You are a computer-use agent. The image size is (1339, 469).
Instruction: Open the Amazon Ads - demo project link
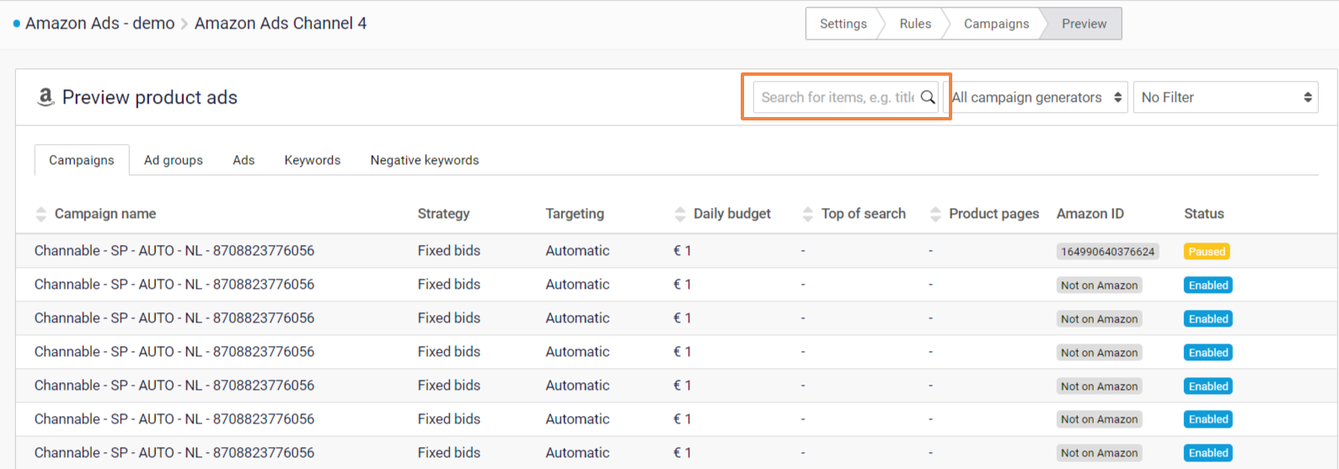click(x=99, y=24)
